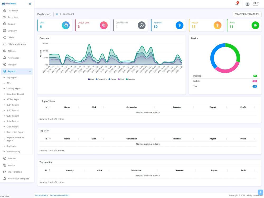Viewport: 264px width, 198px height.
Task: Toggle Click series in chart legend
Action: [x=91, y=79]
